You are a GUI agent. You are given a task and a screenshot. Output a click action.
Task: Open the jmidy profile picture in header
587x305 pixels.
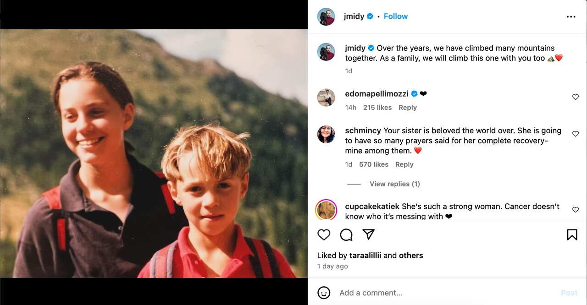pyautogui.click(x=326, y=16)
